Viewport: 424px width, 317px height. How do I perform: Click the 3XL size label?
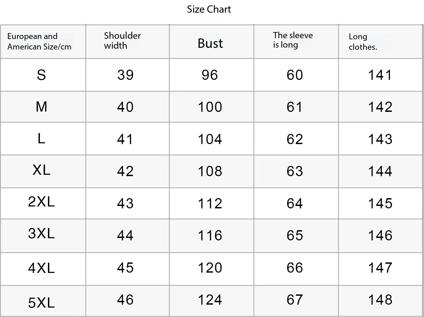tap(41, 233)
